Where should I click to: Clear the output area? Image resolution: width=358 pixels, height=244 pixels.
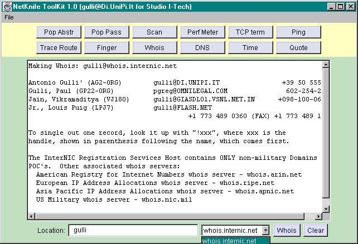(316, 230)
